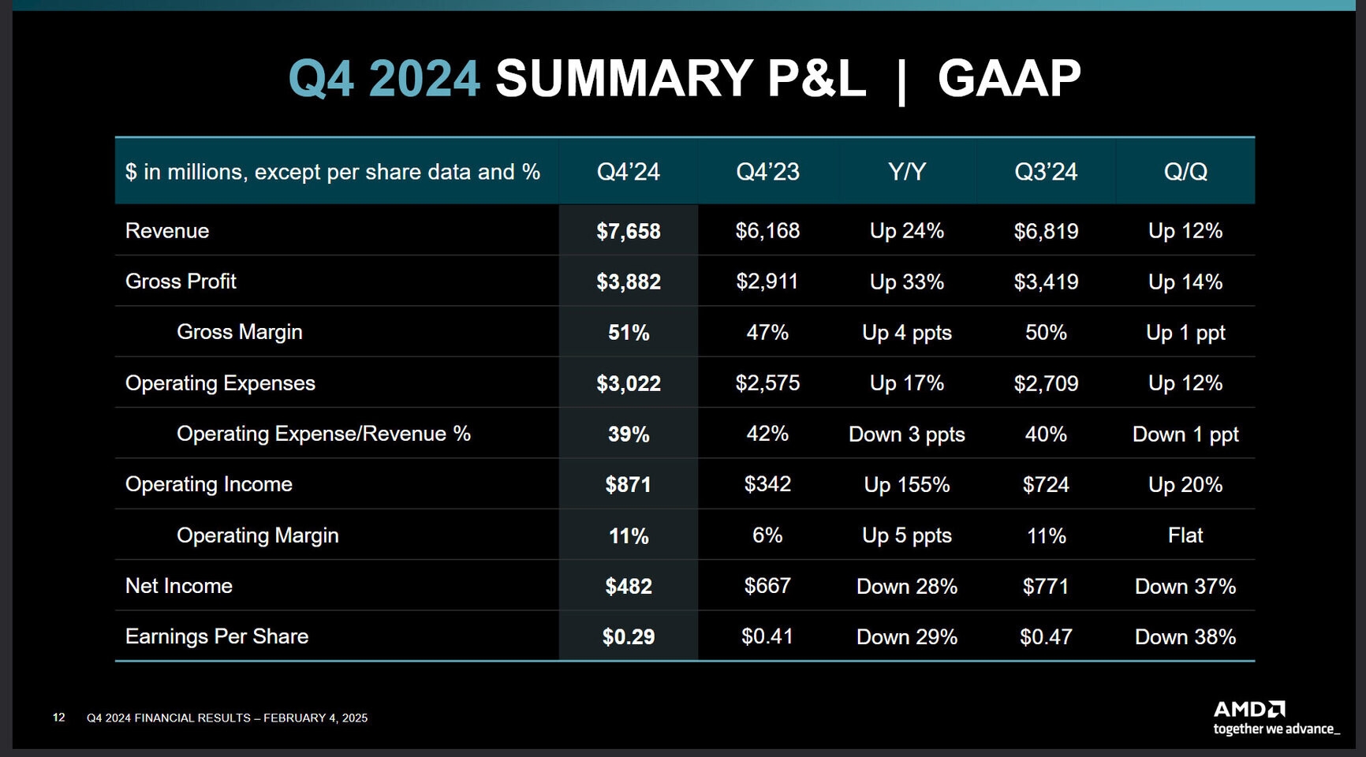The width and height of the screenshot is (1366, 757).
Task: Click Q4'23 revenue value $6,168
Action: coord(767,231)
